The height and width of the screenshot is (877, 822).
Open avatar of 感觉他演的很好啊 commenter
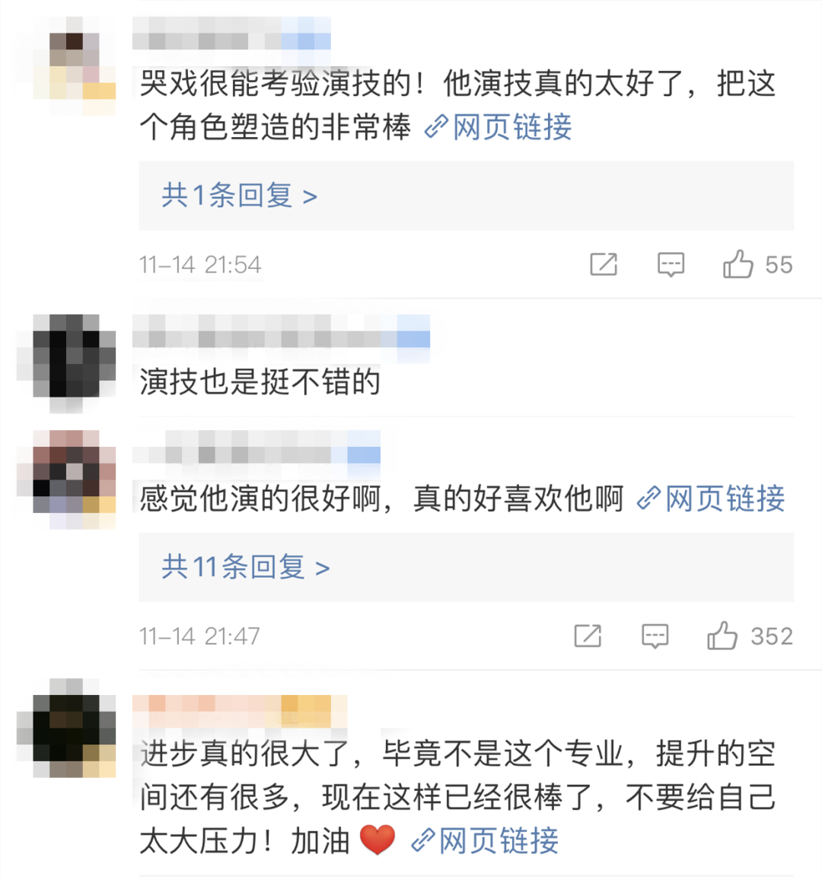pos(66,480)
